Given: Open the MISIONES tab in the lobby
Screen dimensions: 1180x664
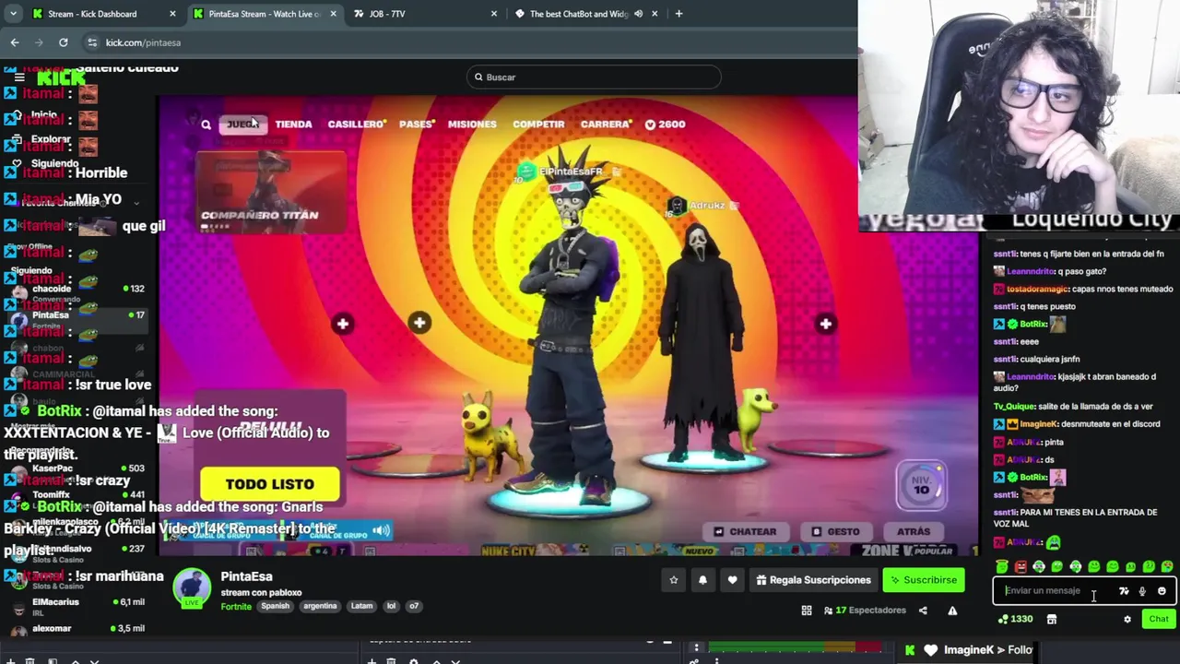Looking at the screenshot, I should 472,125.
